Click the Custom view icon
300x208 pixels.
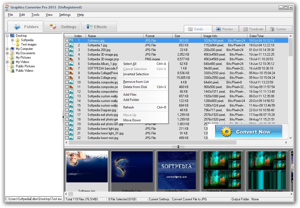[272, 29]
